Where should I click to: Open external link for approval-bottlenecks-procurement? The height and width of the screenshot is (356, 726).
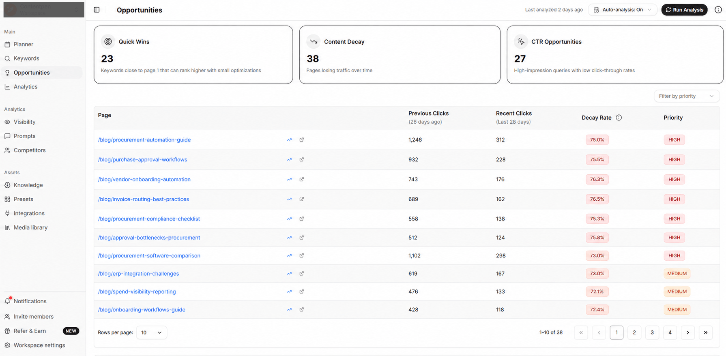(302, 238)
